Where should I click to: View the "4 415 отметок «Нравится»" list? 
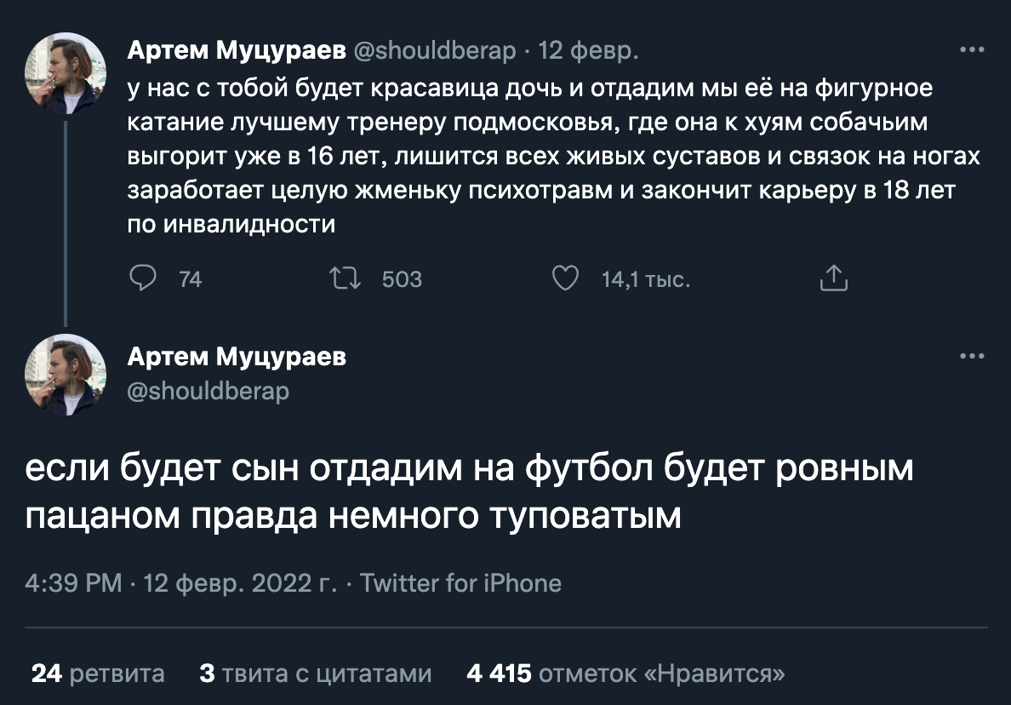point(625,673)
